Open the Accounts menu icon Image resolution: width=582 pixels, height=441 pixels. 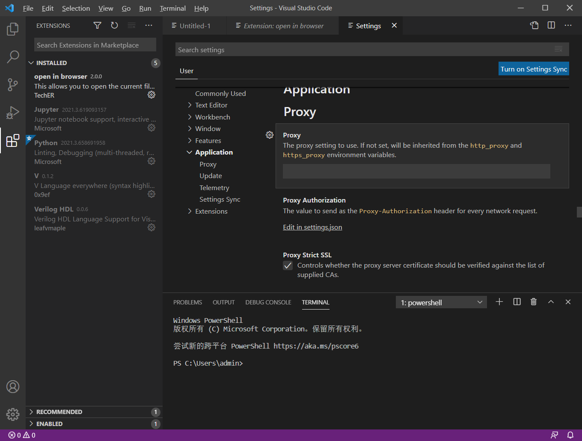point(13,387)
